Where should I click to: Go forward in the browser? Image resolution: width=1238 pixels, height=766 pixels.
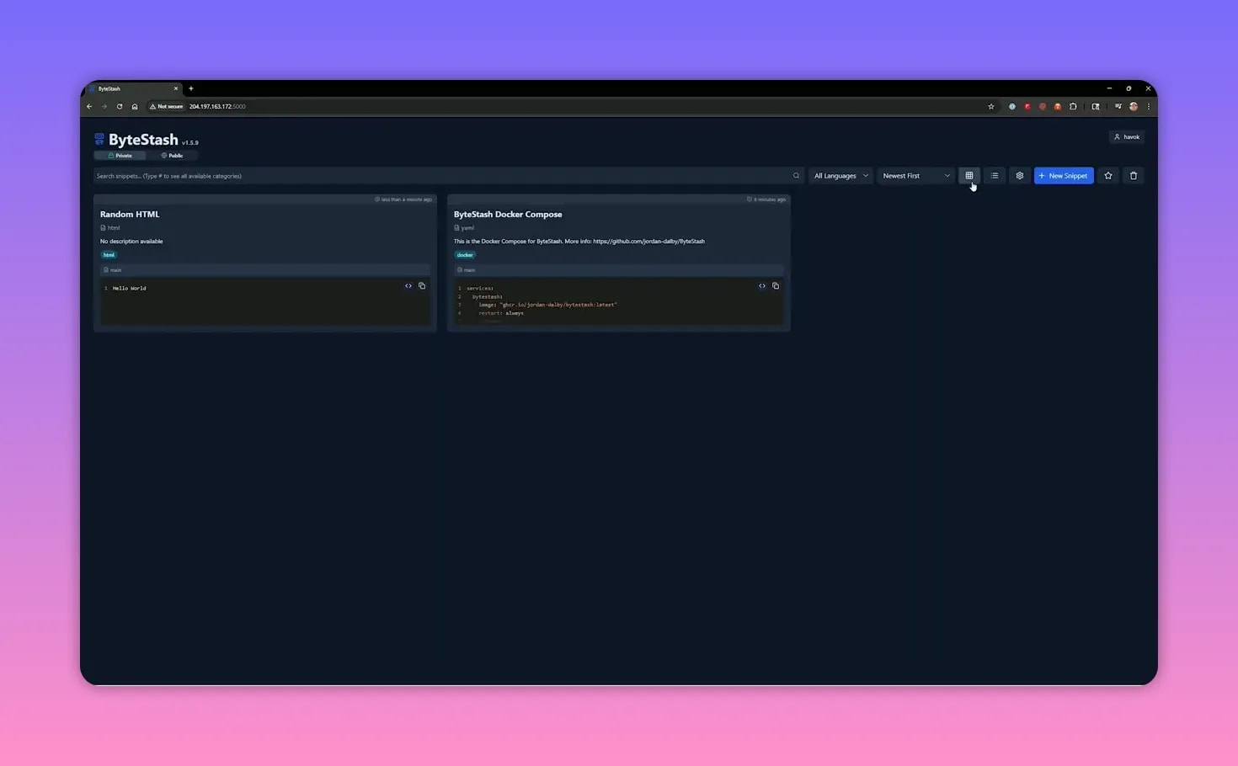(x=104, y=107)
